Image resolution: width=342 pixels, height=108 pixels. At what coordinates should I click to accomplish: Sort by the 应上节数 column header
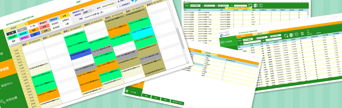tap(235, 10)
